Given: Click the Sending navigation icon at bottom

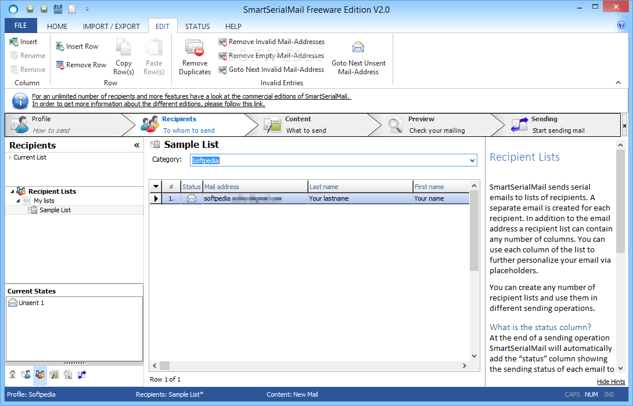Looking at the screenshot, I should (81, 375).
